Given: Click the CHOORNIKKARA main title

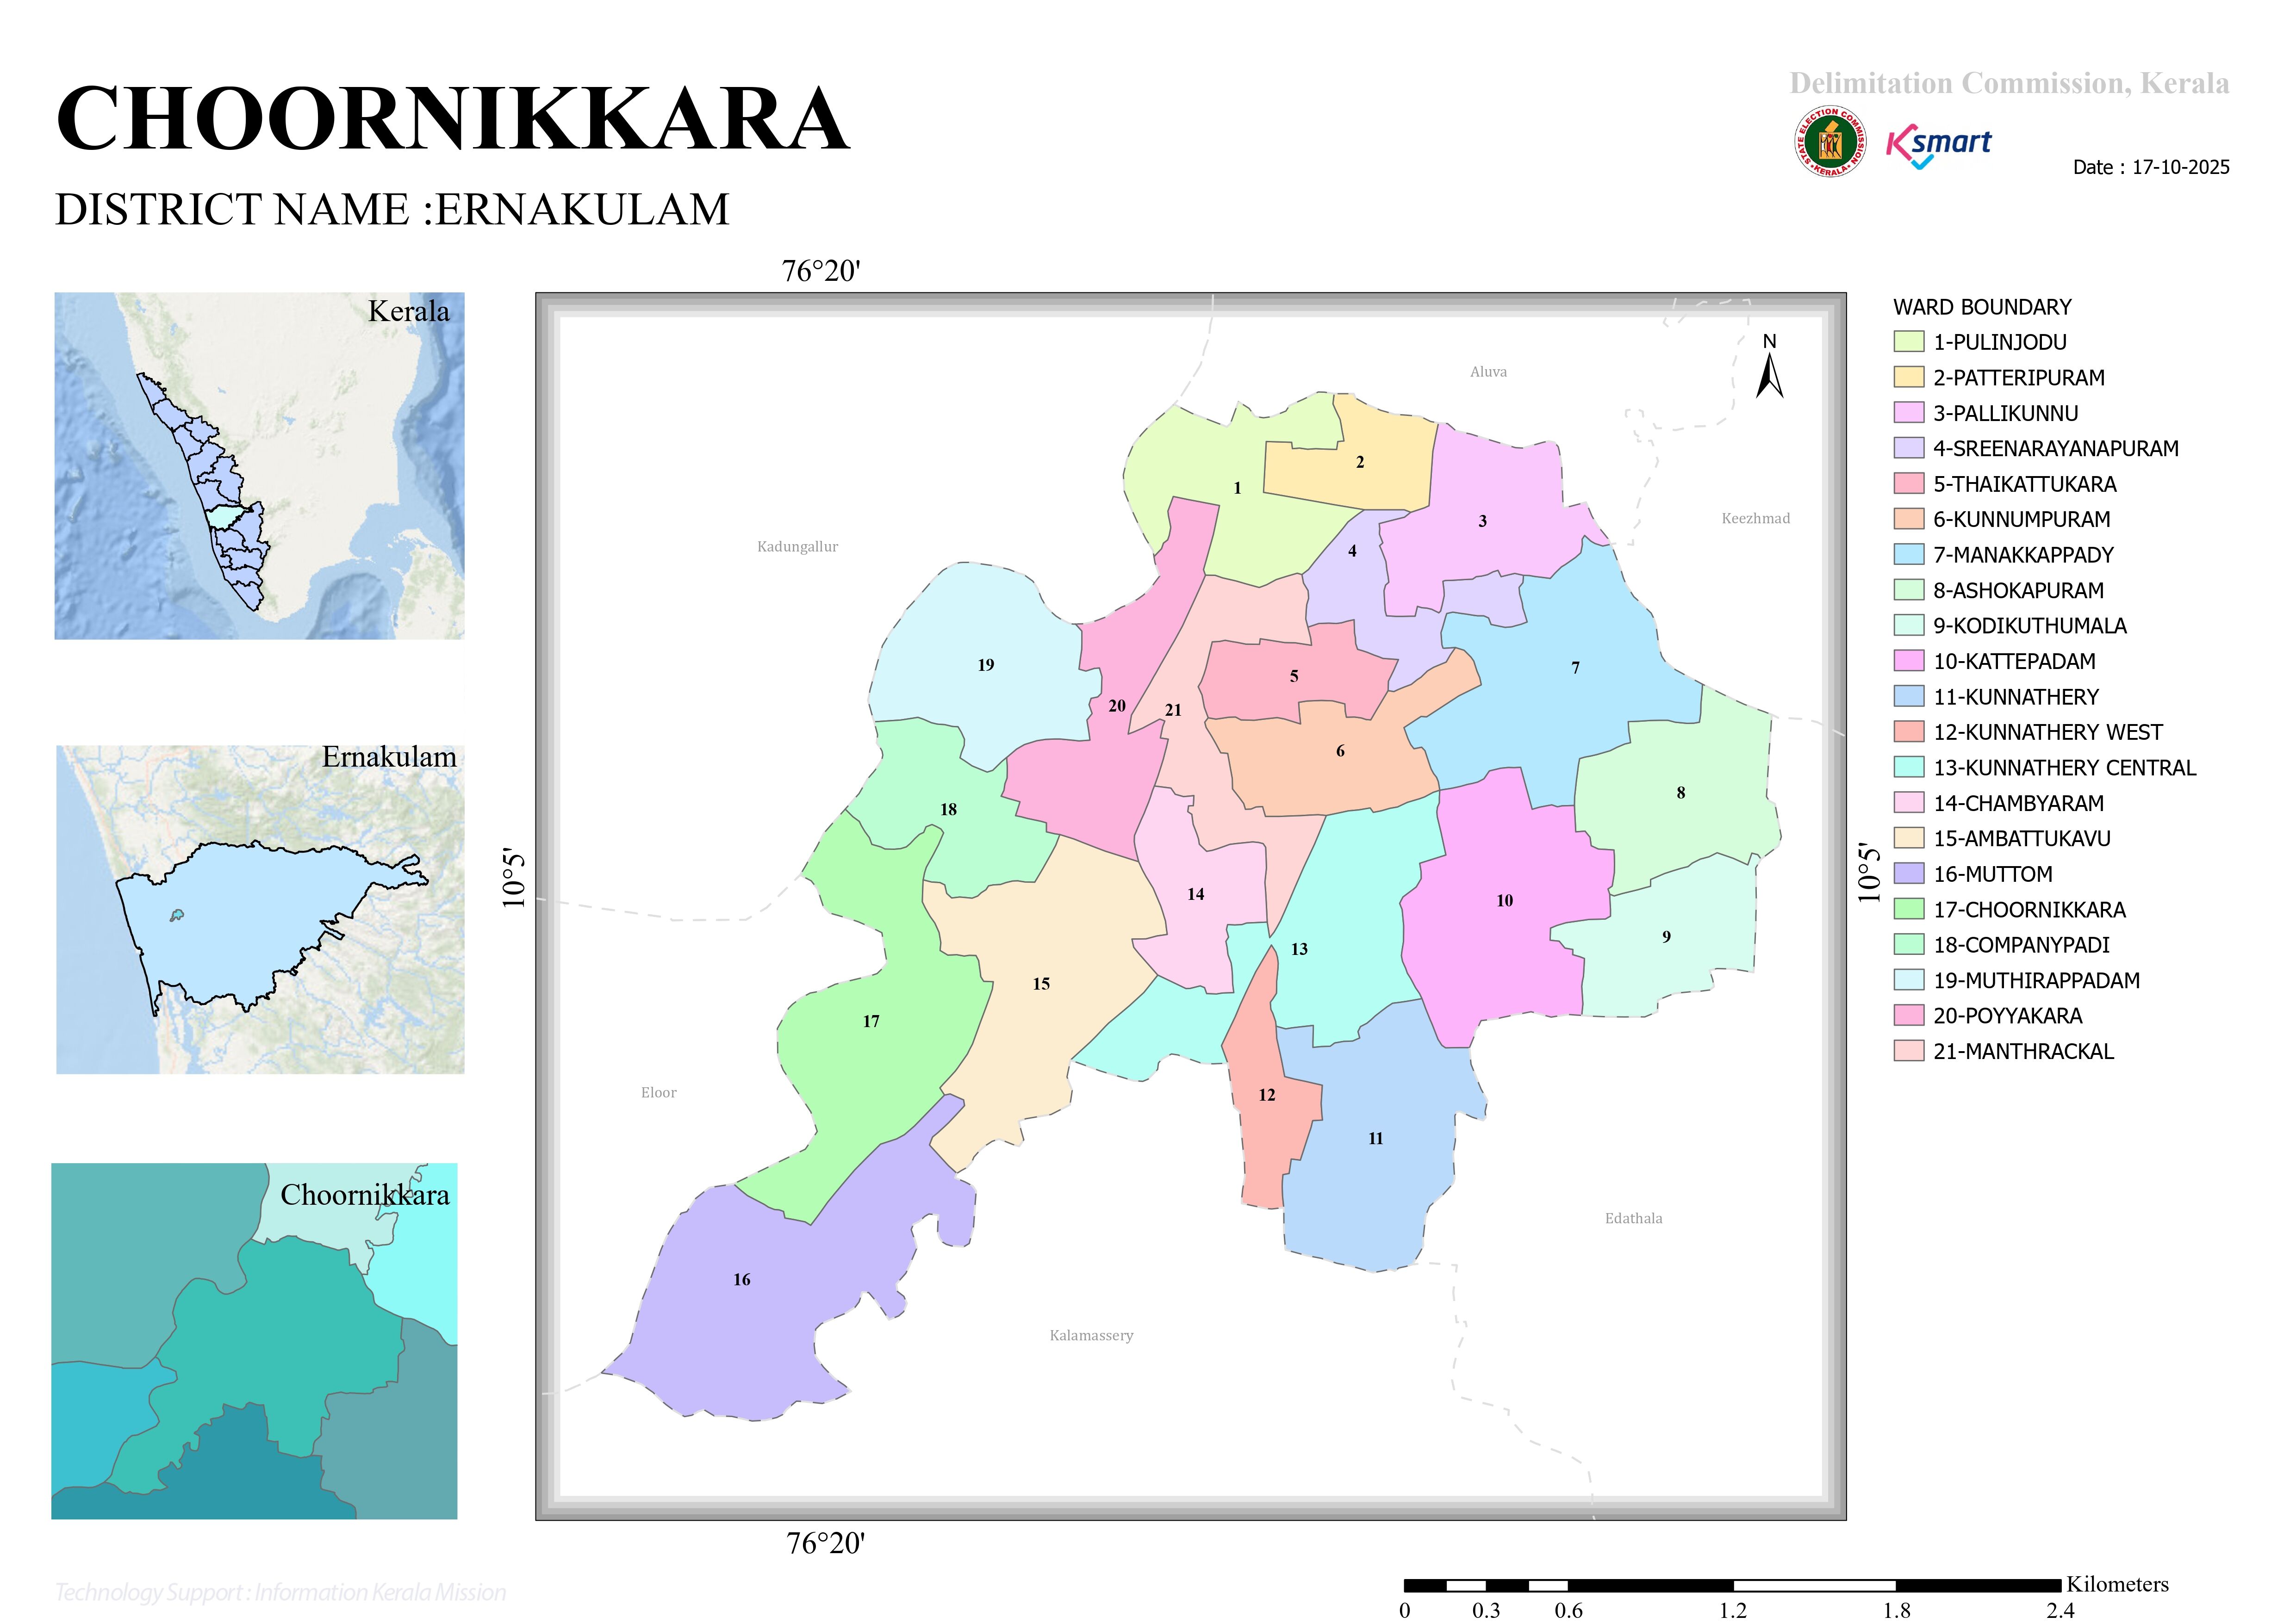Looking at the screenshot, I should coord(452,118).
